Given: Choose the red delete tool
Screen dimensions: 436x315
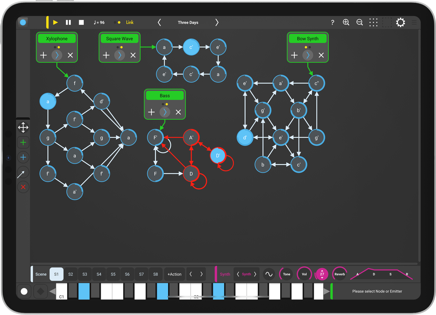Looking at the screenshot, I should pos(23,187).
